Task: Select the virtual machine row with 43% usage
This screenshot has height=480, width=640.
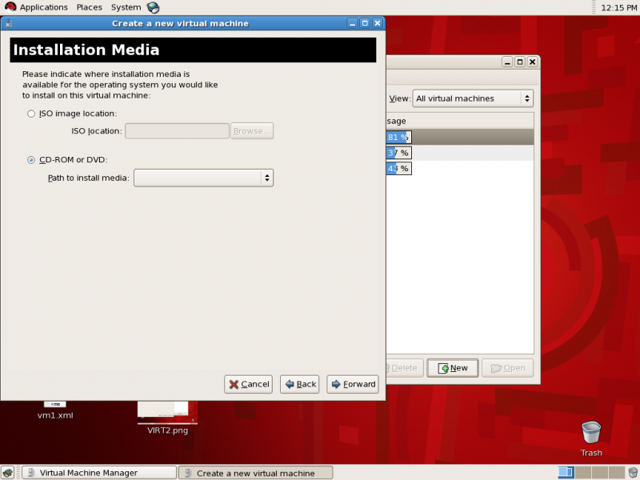Action: pyautogui.click(x=459, y=168)
